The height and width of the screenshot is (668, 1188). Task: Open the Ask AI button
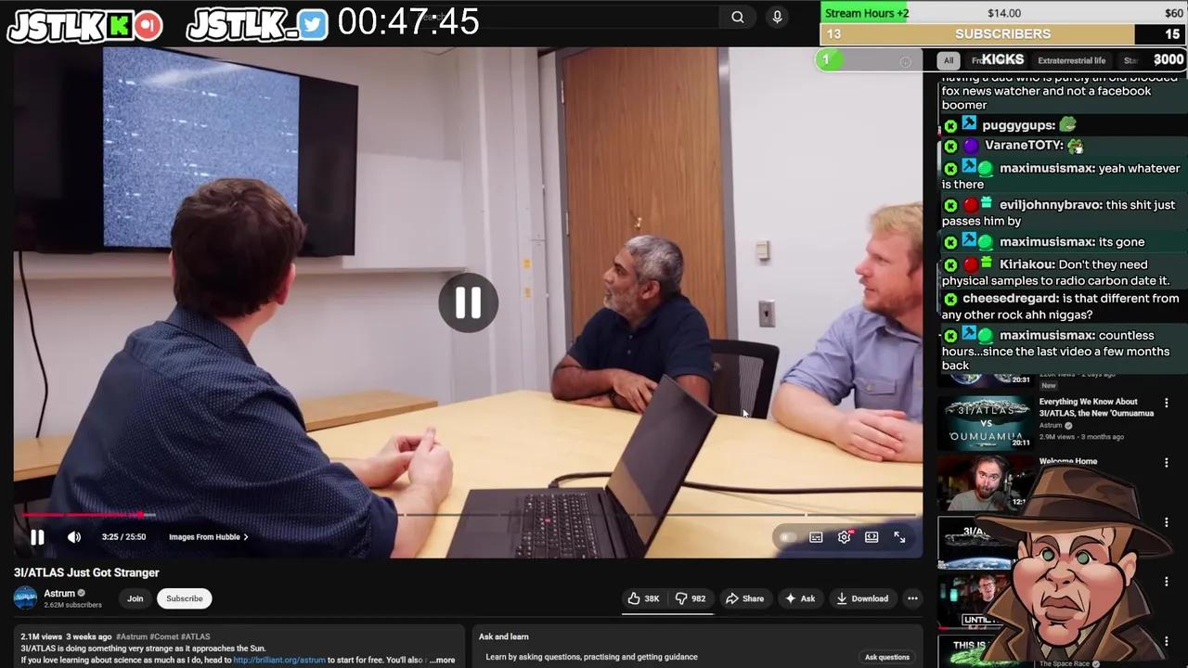click(799, 598)
